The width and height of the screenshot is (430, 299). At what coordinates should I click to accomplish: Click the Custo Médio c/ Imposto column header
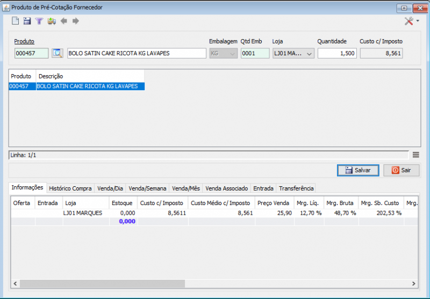(x=221, y=203)
